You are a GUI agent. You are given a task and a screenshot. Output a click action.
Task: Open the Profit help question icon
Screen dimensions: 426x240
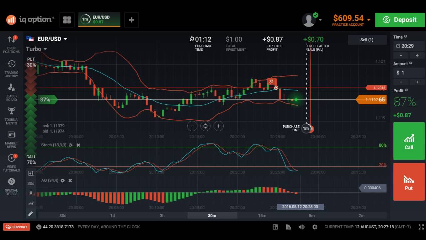[406, 90]
